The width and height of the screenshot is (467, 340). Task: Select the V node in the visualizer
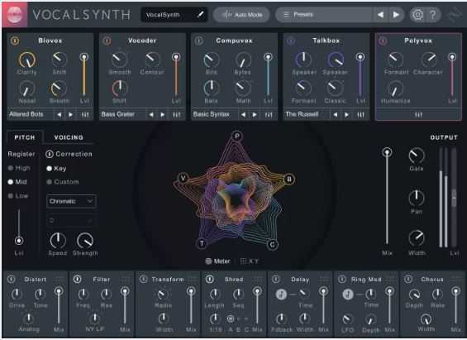click(183, 178)
